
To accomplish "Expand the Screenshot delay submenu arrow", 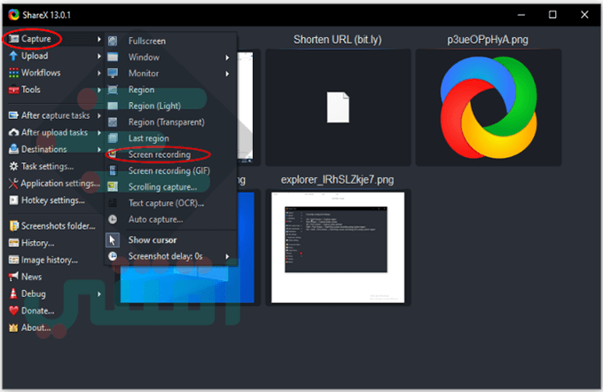I will pyautogui.click(x=227, y=256).
